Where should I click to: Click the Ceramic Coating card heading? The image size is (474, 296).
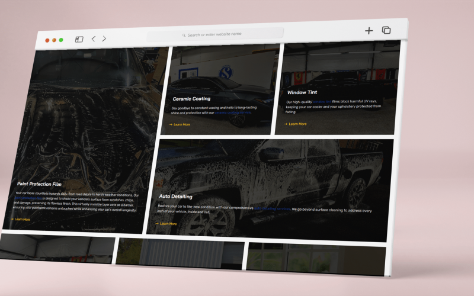pos(191,99)
